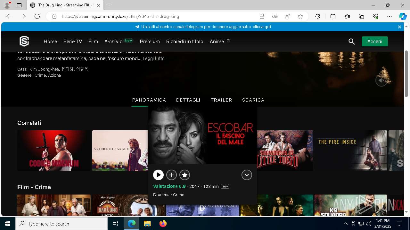Image resolution: width=410 pixels, height=230 pixels.
Task: Open the favorites list icon
Action: point(347,16)
